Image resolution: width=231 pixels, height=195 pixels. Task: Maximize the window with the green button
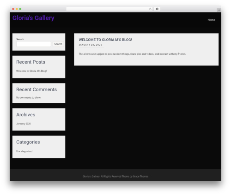click(x=20, y=9)
